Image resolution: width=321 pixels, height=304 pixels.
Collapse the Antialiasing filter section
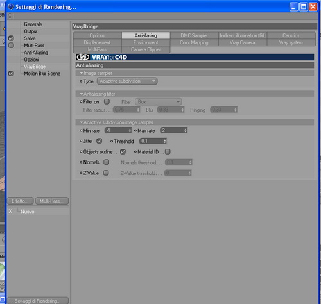82,94
